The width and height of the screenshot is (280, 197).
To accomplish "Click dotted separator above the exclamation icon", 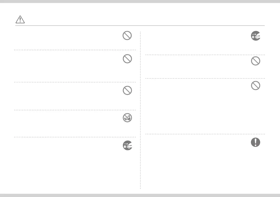I will 205,134.
